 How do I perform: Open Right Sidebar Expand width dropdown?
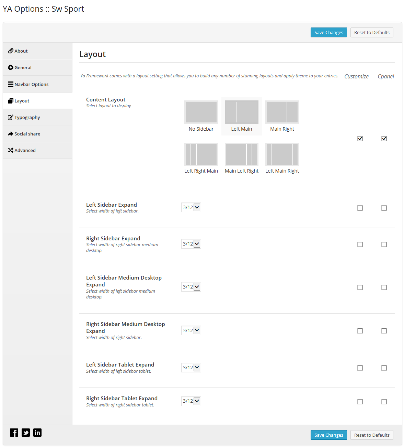point(191,244)
